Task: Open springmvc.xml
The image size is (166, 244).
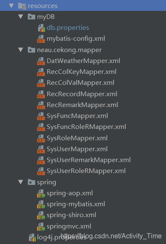Action: pyautogui.click(x=69, y=227)
